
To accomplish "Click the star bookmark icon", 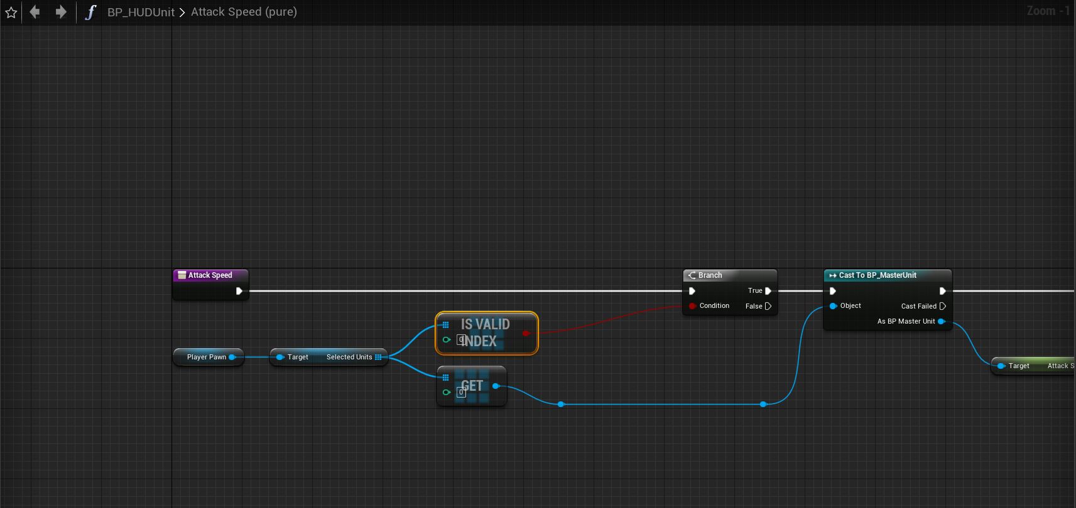I will (11, 12).
